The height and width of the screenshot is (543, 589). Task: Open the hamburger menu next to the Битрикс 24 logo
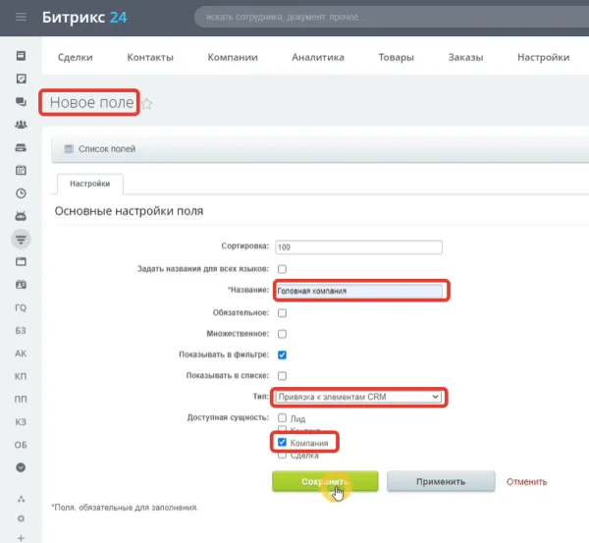pyautogui.click(x=22, y=18)
